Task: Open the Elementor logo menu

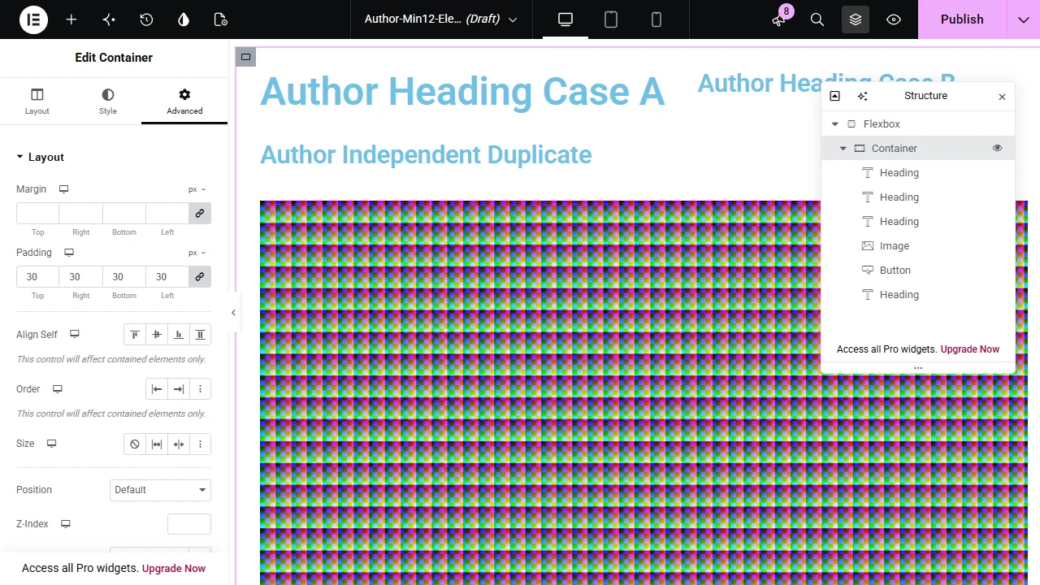Action: click(x=34, y=19)
